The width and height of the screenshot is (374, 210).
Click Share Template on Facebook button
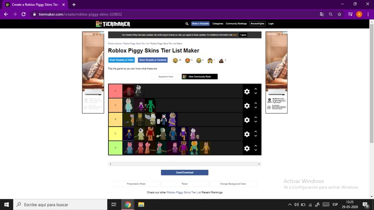[153, 60]
